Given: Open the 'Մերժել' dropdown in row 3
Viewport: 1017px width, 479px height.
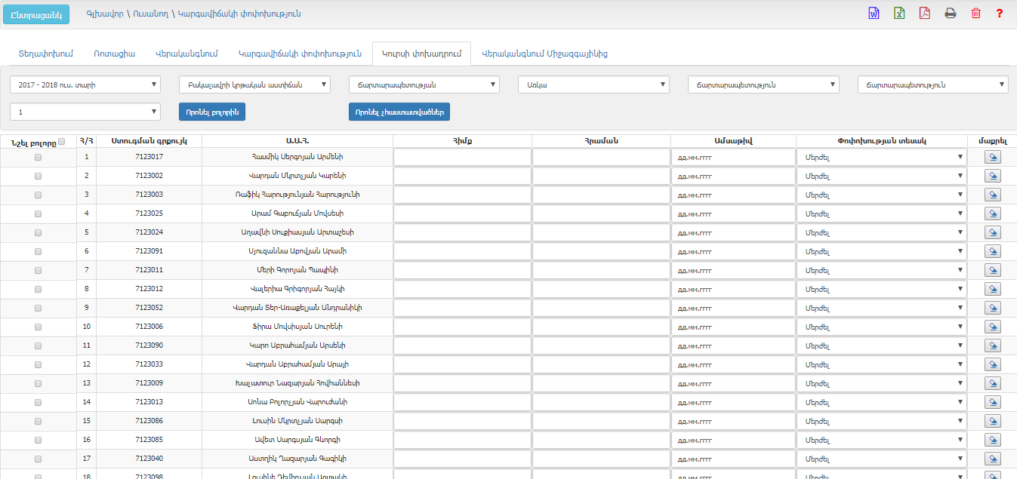Looking at the screenshot, I should pos(882,195).
